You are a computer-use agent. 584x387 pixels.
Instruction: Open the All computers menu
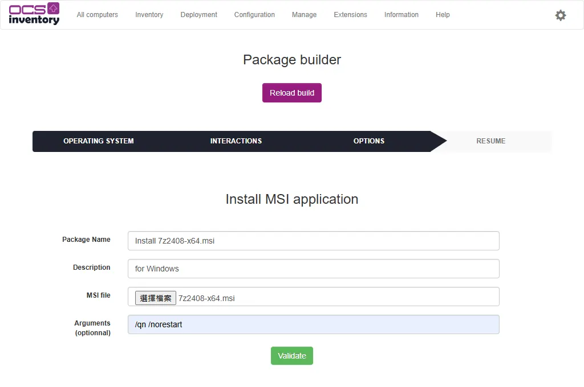coord(97,14)
